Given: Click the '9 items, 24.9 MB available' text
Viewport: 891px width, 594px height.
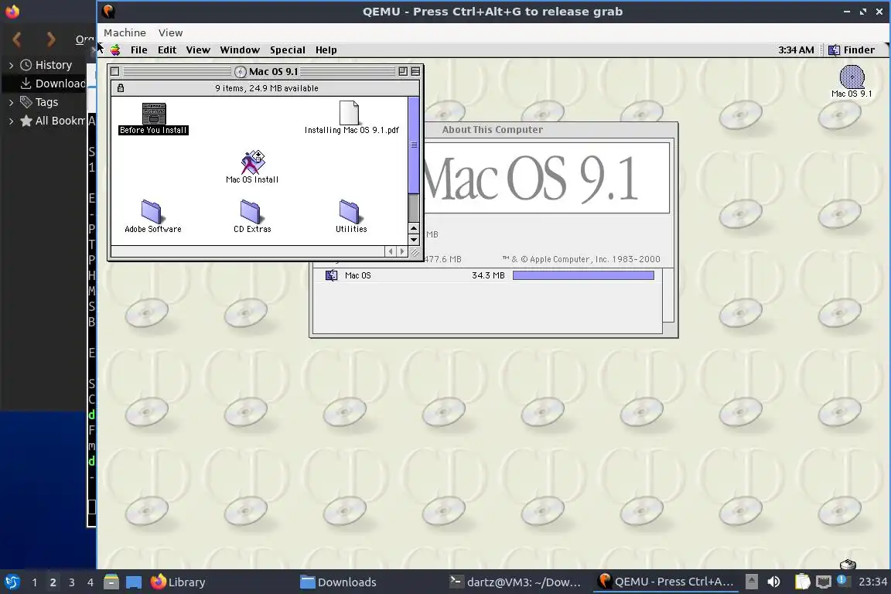Looking at the screenshot, I should (x=267, y=88).
